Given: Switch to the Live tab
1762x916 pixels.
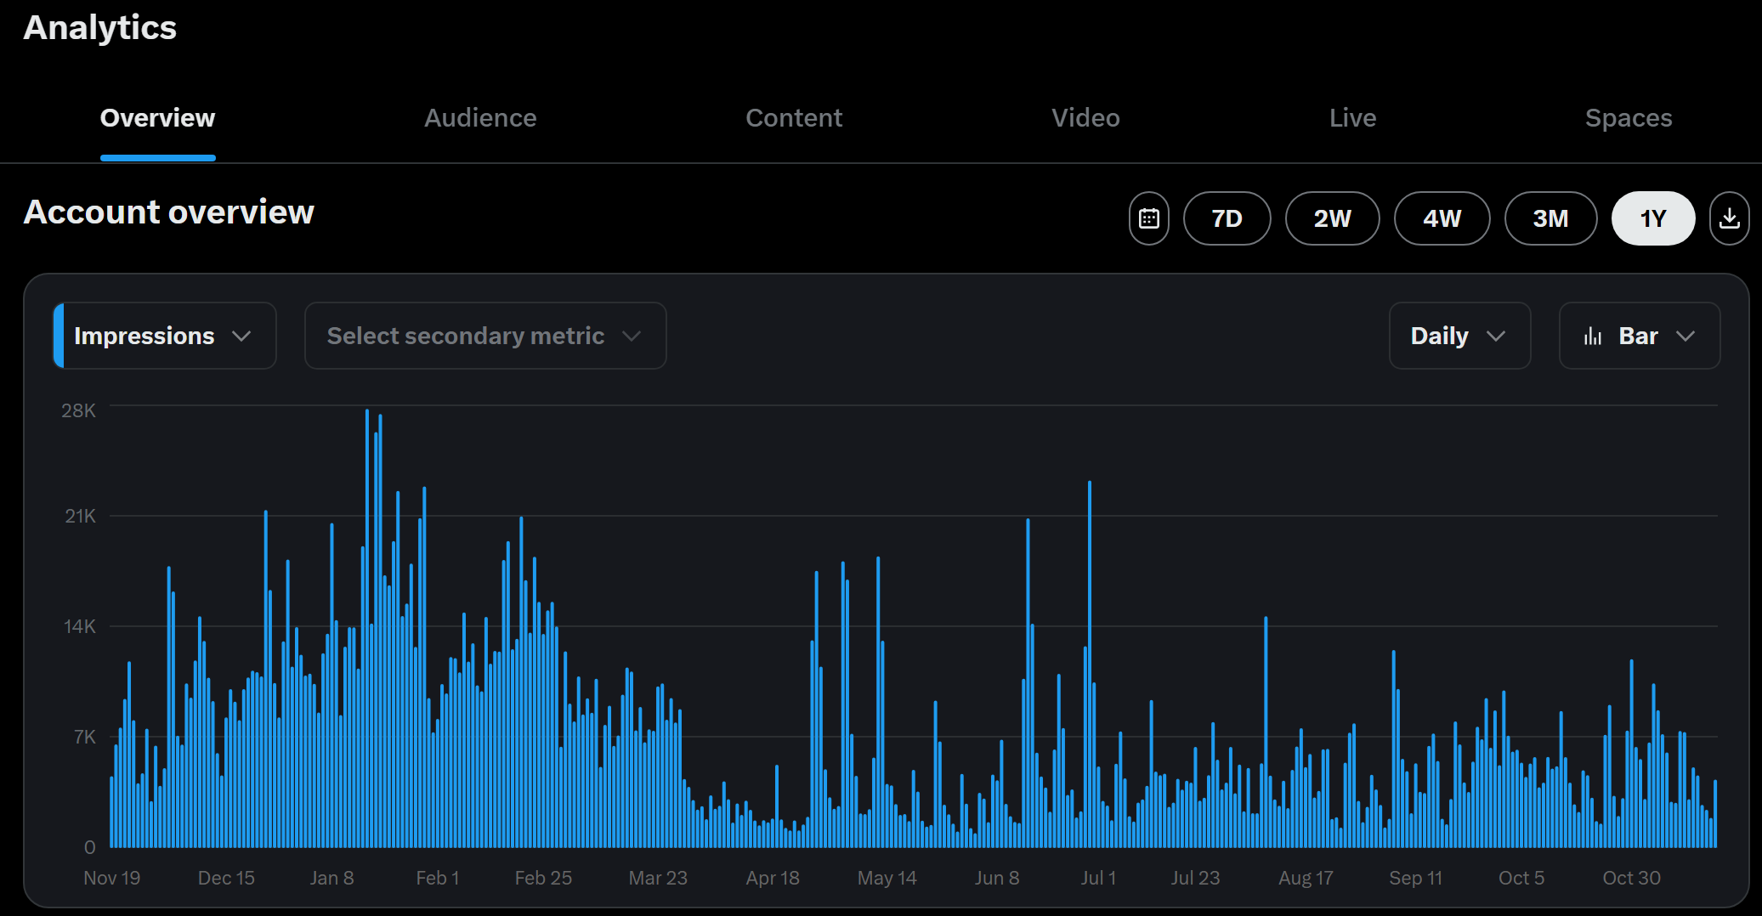Looking at the screenshot, I should [1352, 118].
